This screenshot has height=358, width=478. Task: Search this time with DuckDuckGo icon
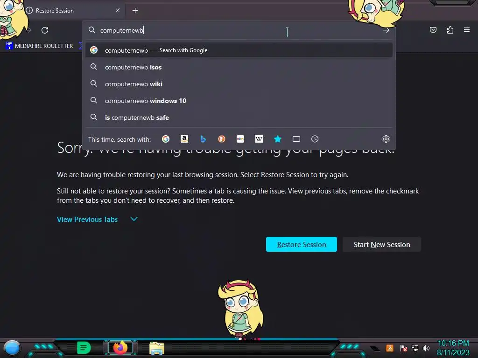click(x=222, y=139)
